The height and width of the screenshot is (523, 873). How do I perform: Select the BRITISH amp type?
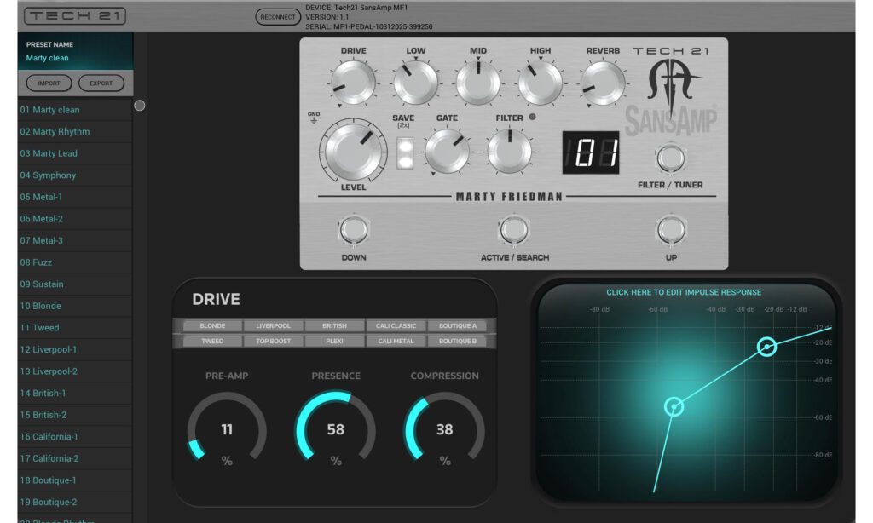[334, 326]
